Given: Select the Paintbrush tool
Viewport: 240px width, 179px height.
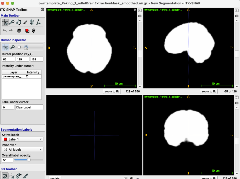Looking at the screenshot, I should click(25, 22).
